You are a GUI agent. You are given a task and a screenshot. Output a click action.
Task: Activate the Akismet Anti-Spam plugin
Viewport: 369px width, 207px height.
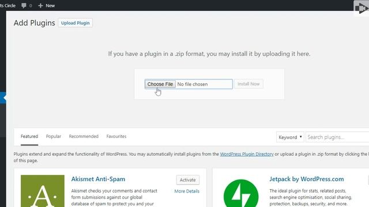[x=187, y=180]
